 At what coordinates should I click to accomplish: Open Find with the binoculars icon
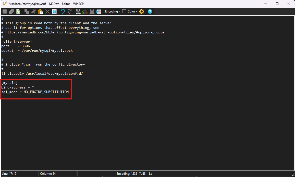78,11
